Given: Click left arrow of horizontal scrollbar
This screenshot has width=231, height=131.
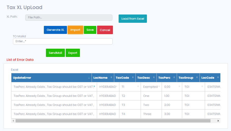Looking at the screenshot, I should pyautogui.click(x=13, y=121).
